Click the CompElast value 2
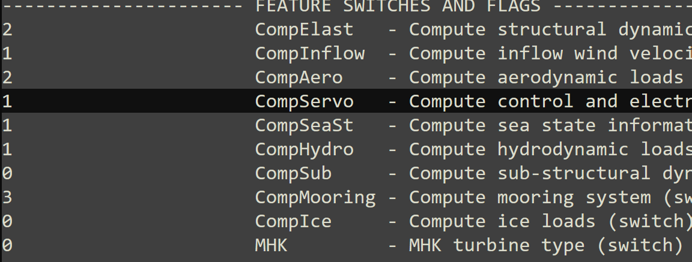The image size is (692, 262). click(7, 29)
